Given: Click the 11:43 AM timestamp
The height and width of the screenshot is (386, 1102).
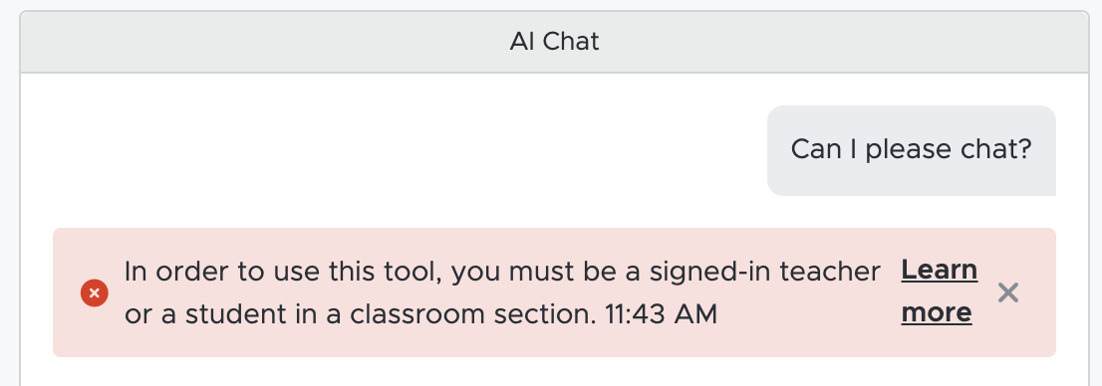Looking at the screenshot, I should [x=661, y=314].
